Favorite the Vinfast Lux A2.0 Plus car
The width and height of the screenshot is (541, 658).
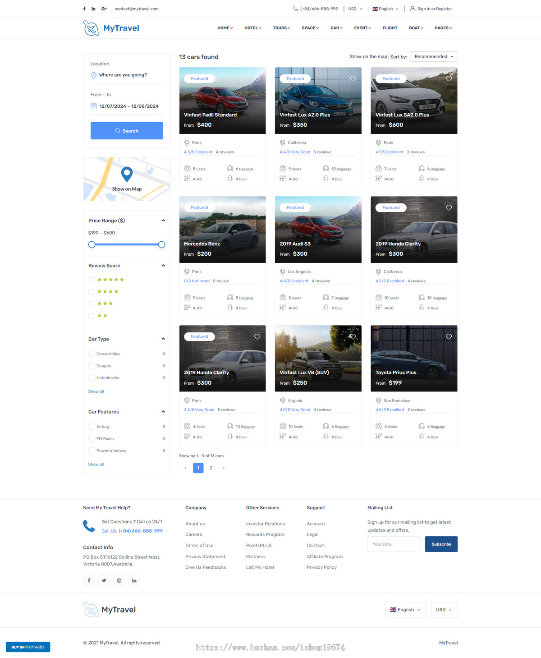353,79
